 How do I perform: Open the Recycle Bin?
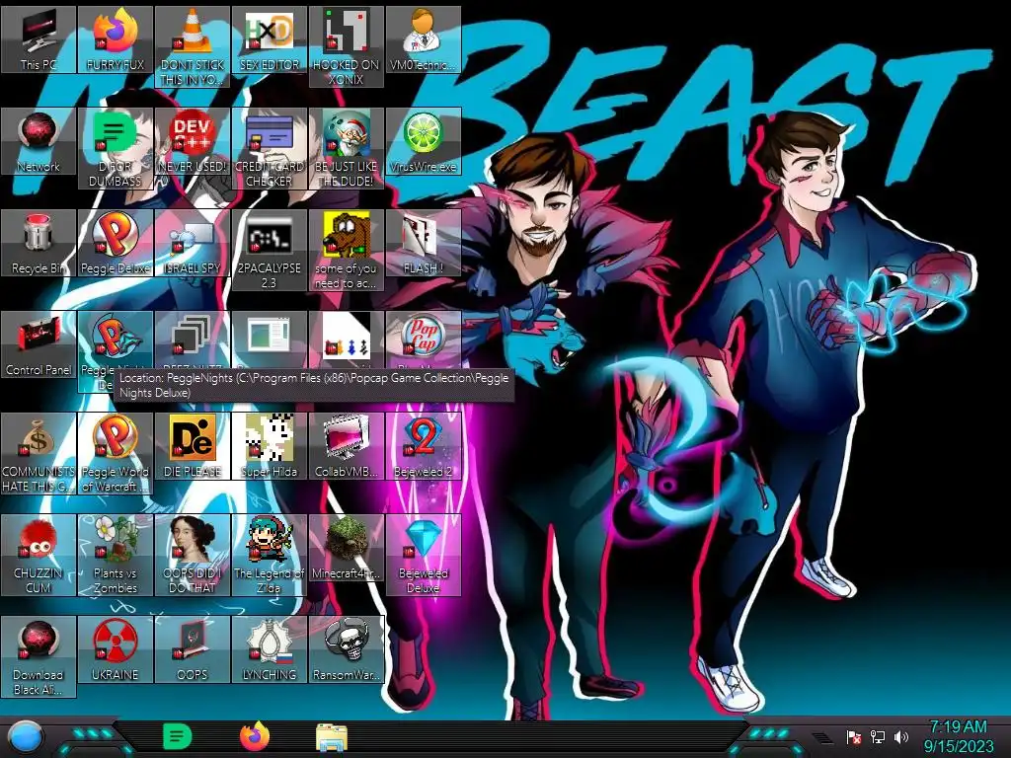click(x=39, y=243)
